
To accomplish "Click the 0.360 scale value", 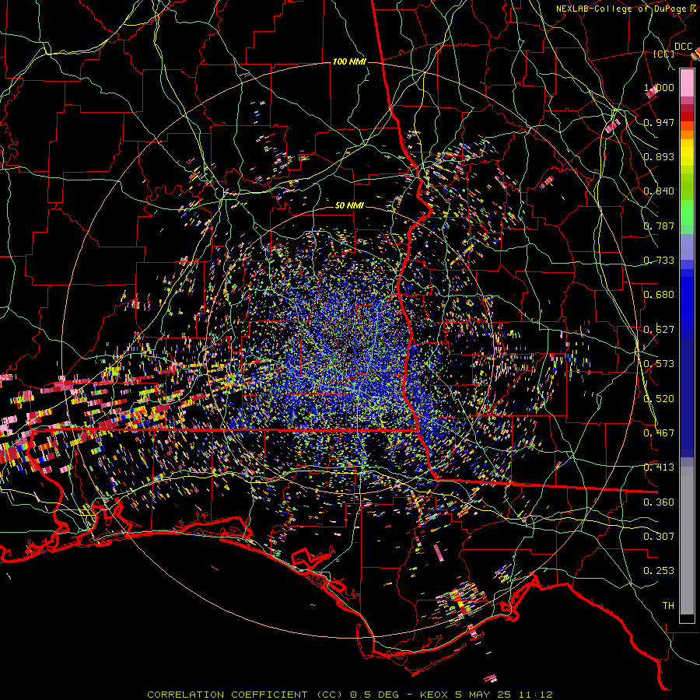I will click(659, 502).
